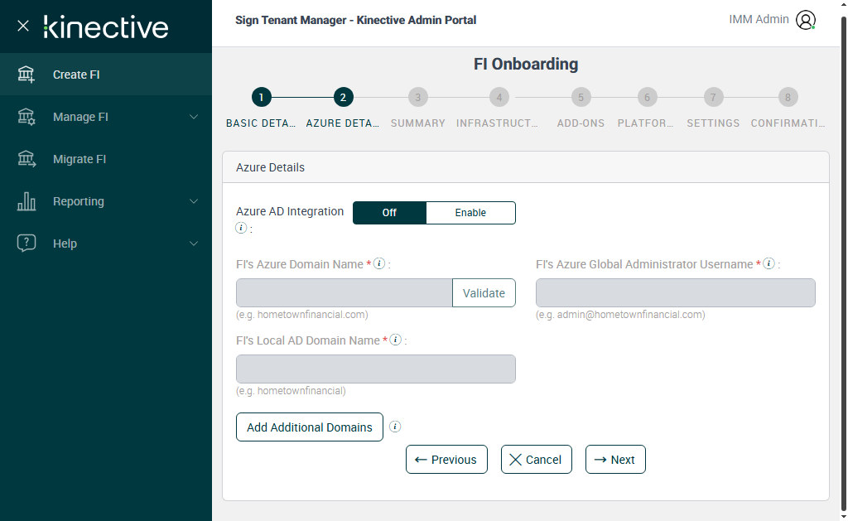Open Manage FI menu item
The height and width of the screenshot is (521, 848).
106,116
